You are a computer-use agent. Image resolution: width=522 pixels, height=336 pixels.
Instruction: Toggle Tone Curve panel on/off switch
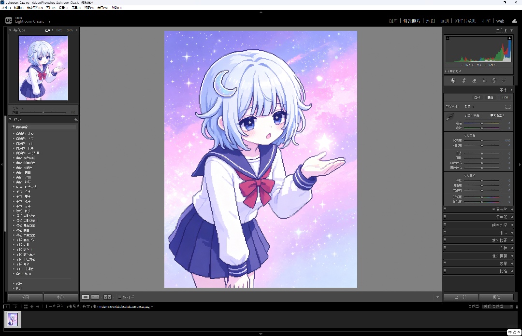click(x=445, y=209)
